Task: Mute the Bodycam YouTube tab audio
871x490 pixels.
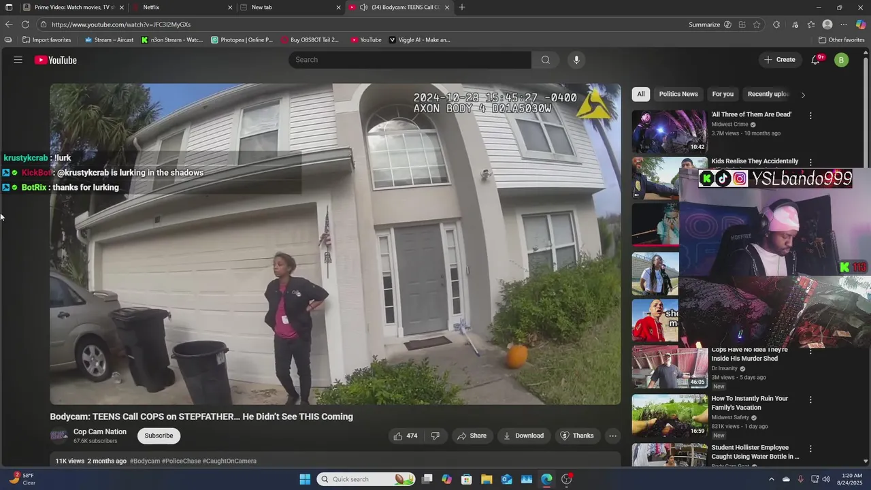Action: [364, 7]
